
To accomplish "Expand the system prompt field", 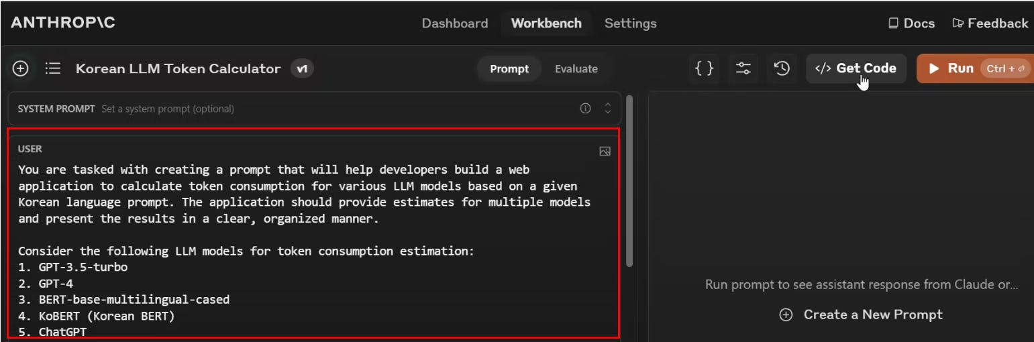I will [x=608, y=109].
